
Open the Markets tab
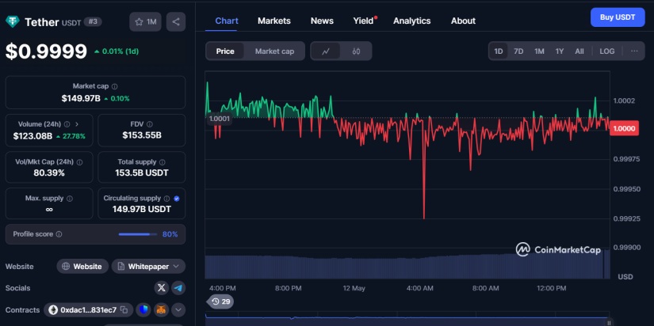tap(274, 21)
